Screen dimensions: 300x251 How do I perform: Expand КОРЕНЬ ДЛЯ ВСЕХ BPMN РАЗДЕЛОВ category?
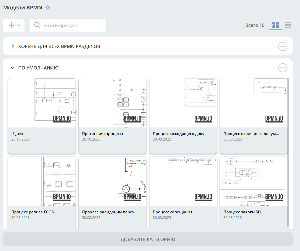pyautogui.click(x=13, y=46)
